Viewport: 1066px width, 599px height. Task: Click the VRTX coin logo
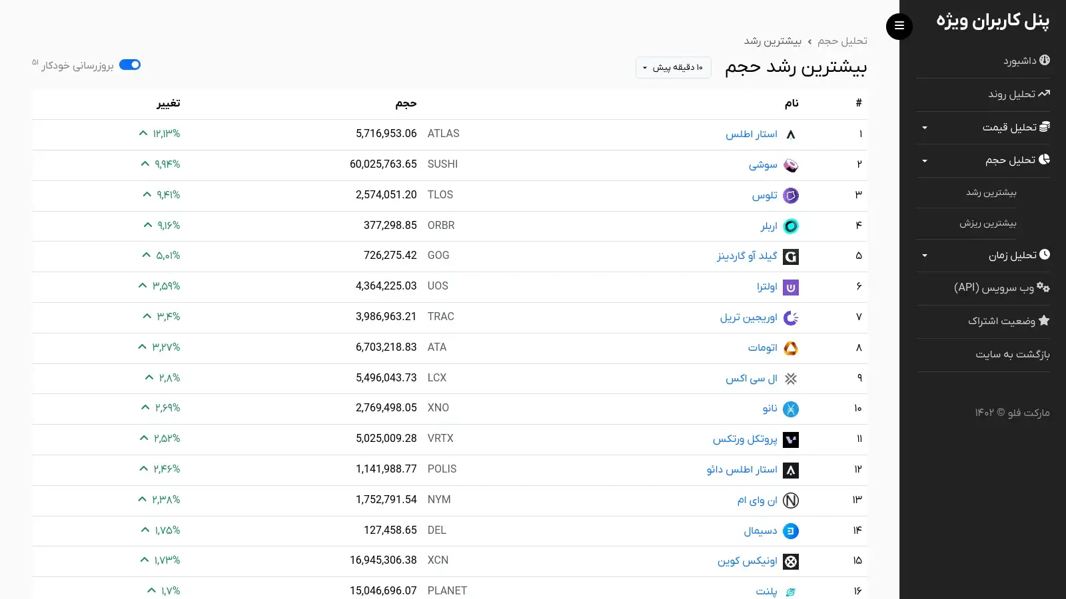pos(791,440)
